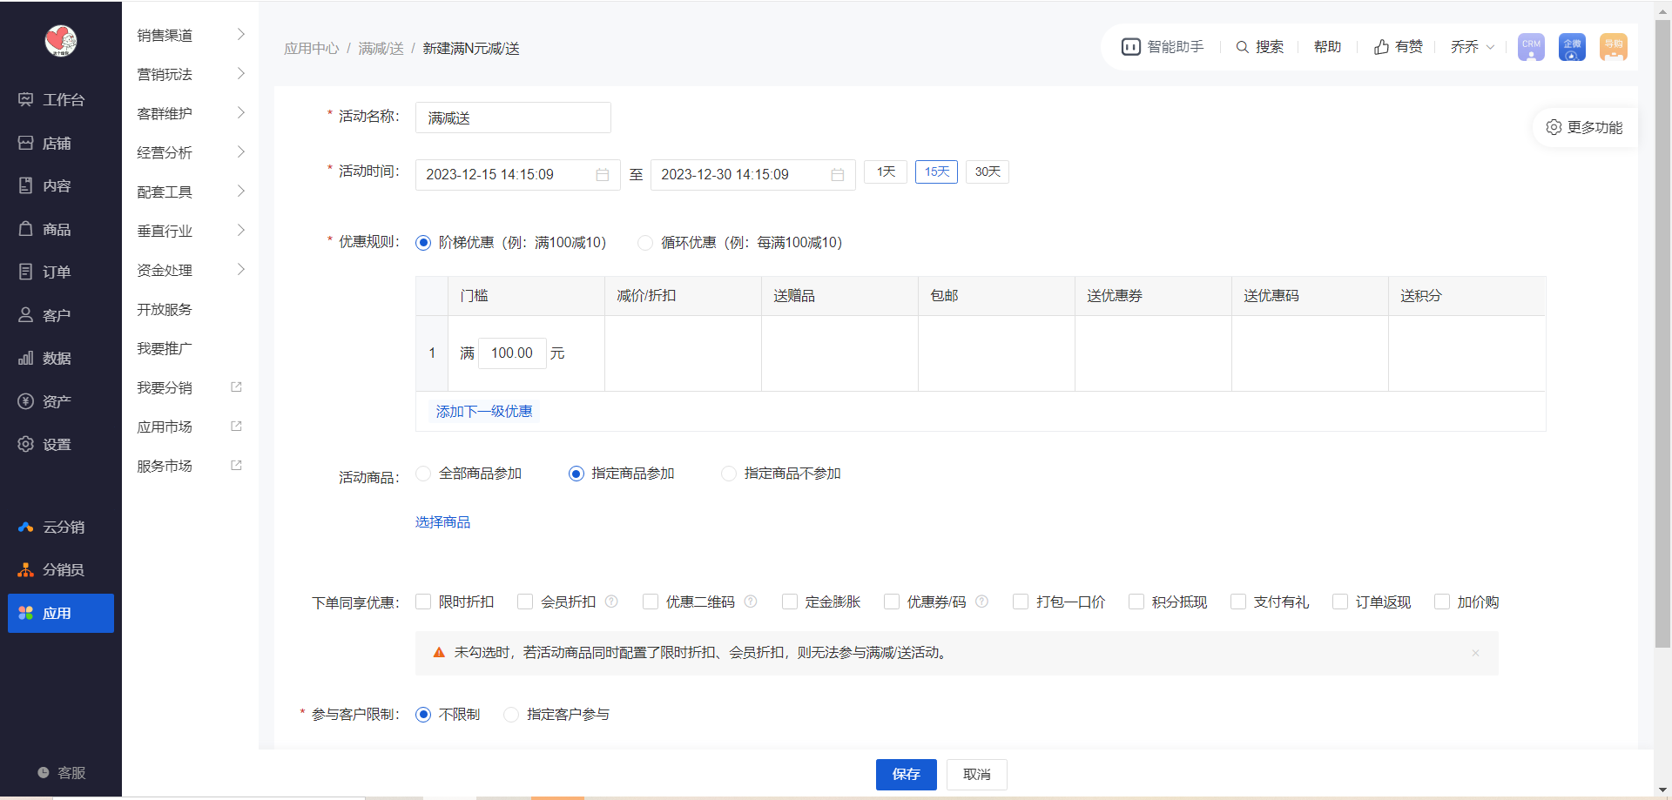The height and width of the screenshot is (800, 1672).
Task: Open the 设置 settings gear icon
Action: 25,444
